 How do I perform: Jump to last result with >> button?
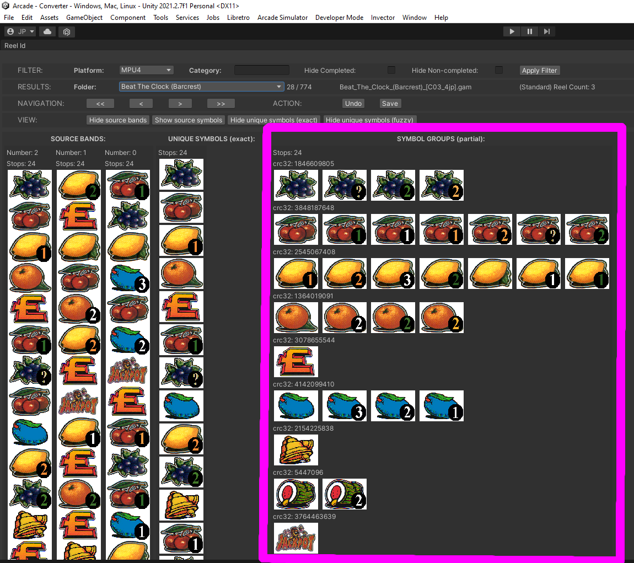click(x=221, y=103)
